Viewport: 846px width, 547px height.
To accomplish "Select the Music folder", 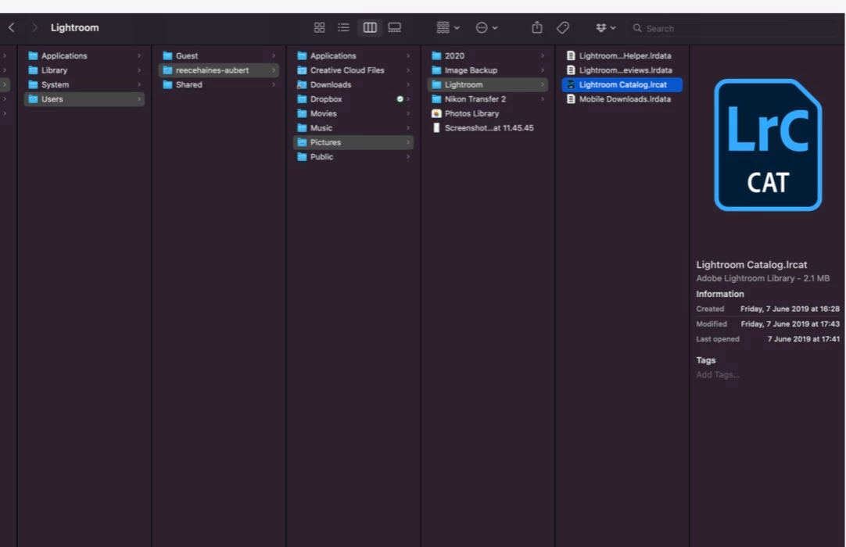I will coord(353,128).
